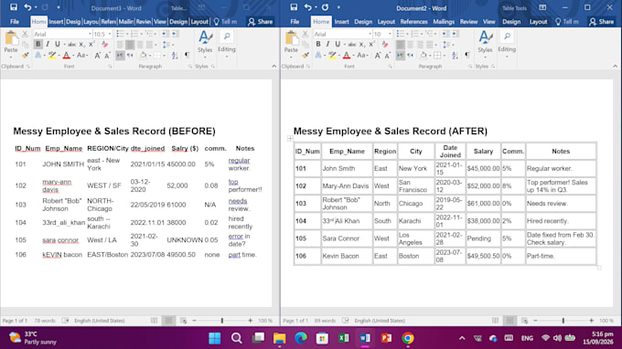Open proofing check icon in Document3 status bar

(x=65, y=321)
